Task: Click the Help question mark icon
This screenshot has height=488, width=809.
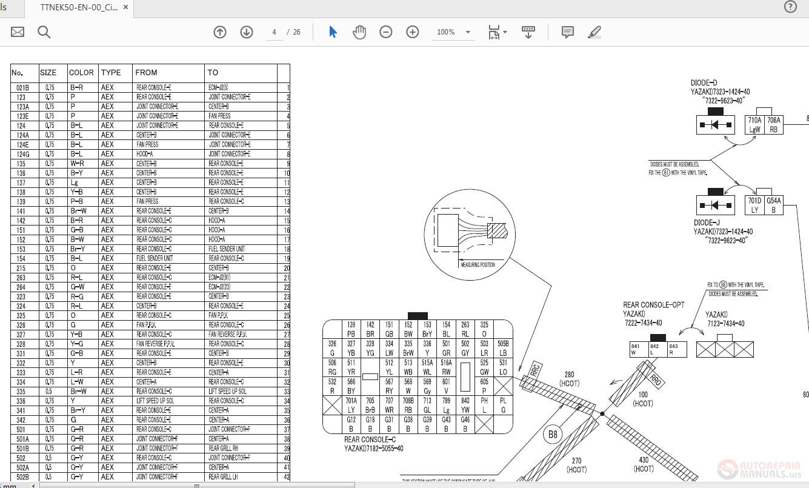Action: click(x=790, y=7)
